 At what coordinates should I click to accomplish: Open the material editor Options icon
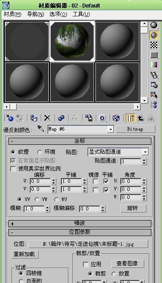point(154,85)
